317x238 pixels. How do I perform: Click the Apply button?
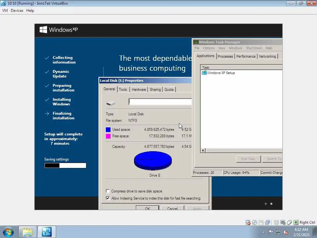pos(198,208)
